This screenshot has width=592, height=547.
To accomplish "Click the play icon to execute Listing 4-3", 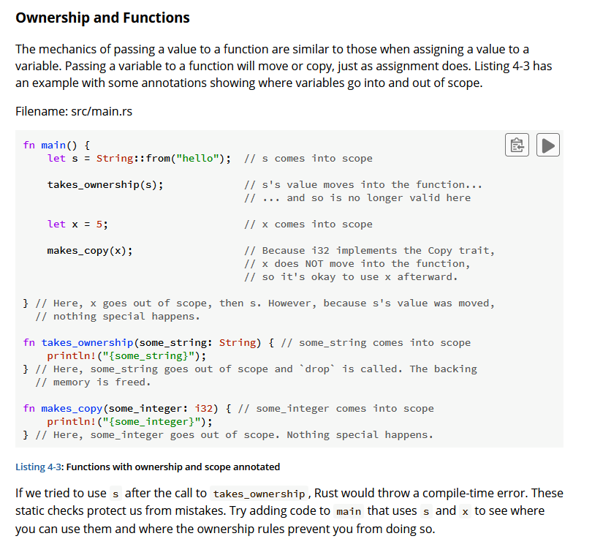I will 548,145.
